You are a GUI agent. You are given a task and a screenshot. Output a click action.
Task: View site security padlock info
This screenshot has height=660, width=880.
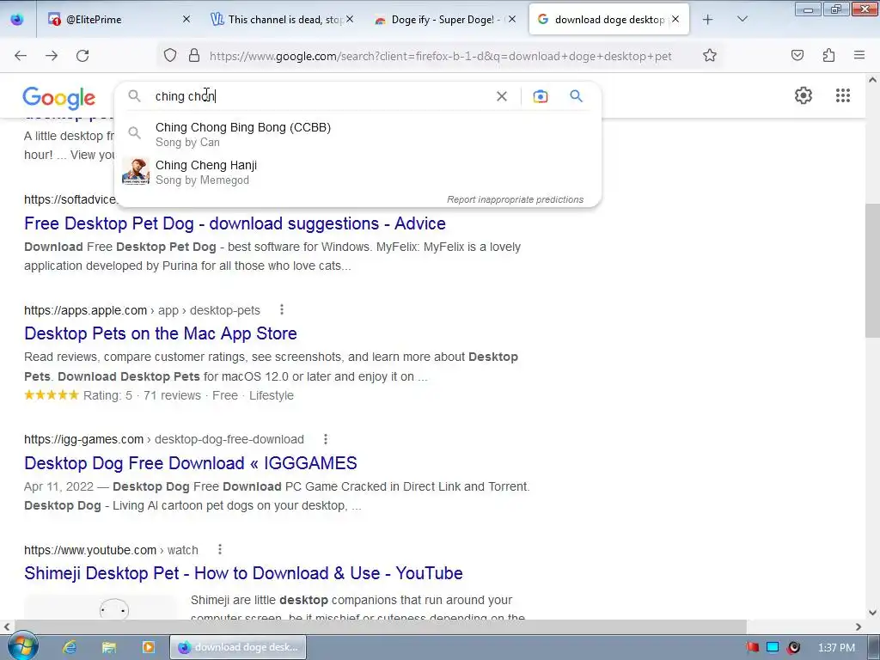pyautogui.click(x=194, y=56)
